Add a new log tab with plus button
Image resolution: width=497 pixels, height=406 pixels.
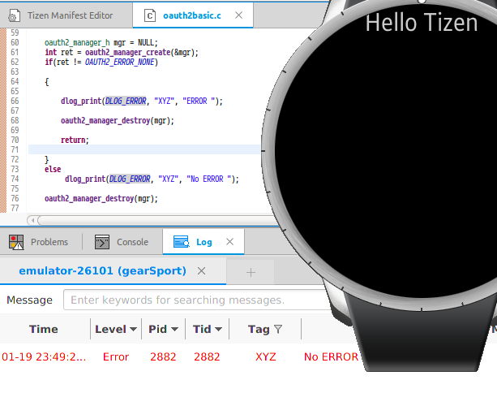(x=251, y=272)
